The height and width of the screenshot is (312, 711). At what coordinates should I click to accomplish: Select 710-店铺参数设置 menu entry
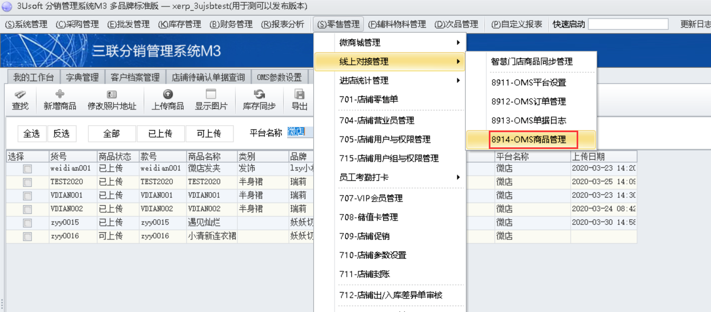(389, 255)
